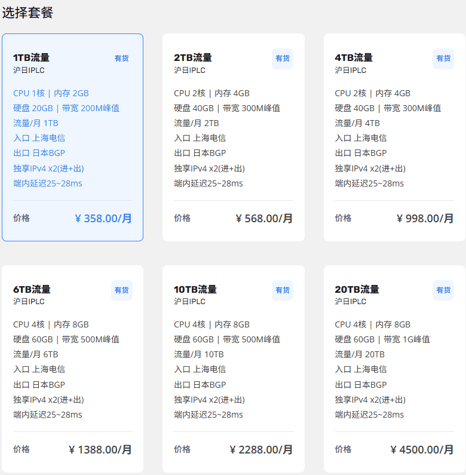Click the 有货 badge on 4TB流量
Screen dimensions: 466x475
click(x=443, y=59)
